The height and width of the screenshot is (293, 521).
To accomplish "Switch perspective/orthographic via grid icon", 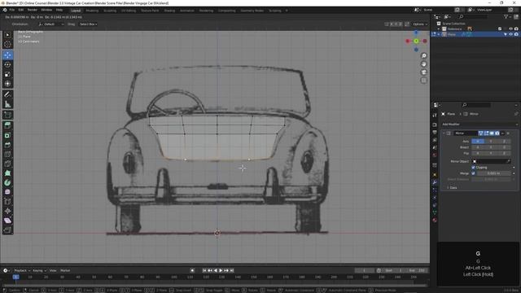I will coord(423,81).
